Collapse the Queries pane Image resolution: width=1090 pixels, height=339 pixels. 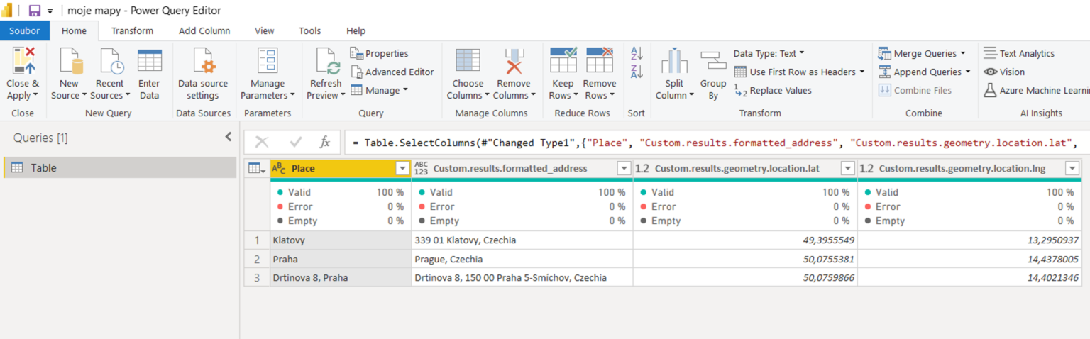click(229, 137)
